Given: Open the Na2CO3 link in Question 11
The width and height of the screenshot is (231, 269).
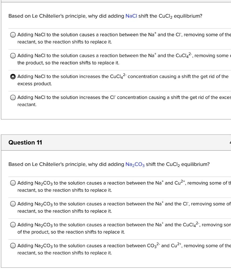Looking at the screenshot, I should click(135, 164).
